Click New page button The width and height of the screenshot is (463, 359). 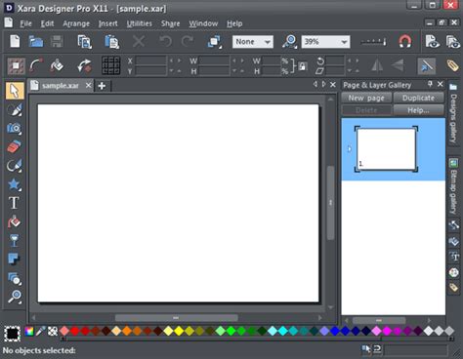pos(366,98)
